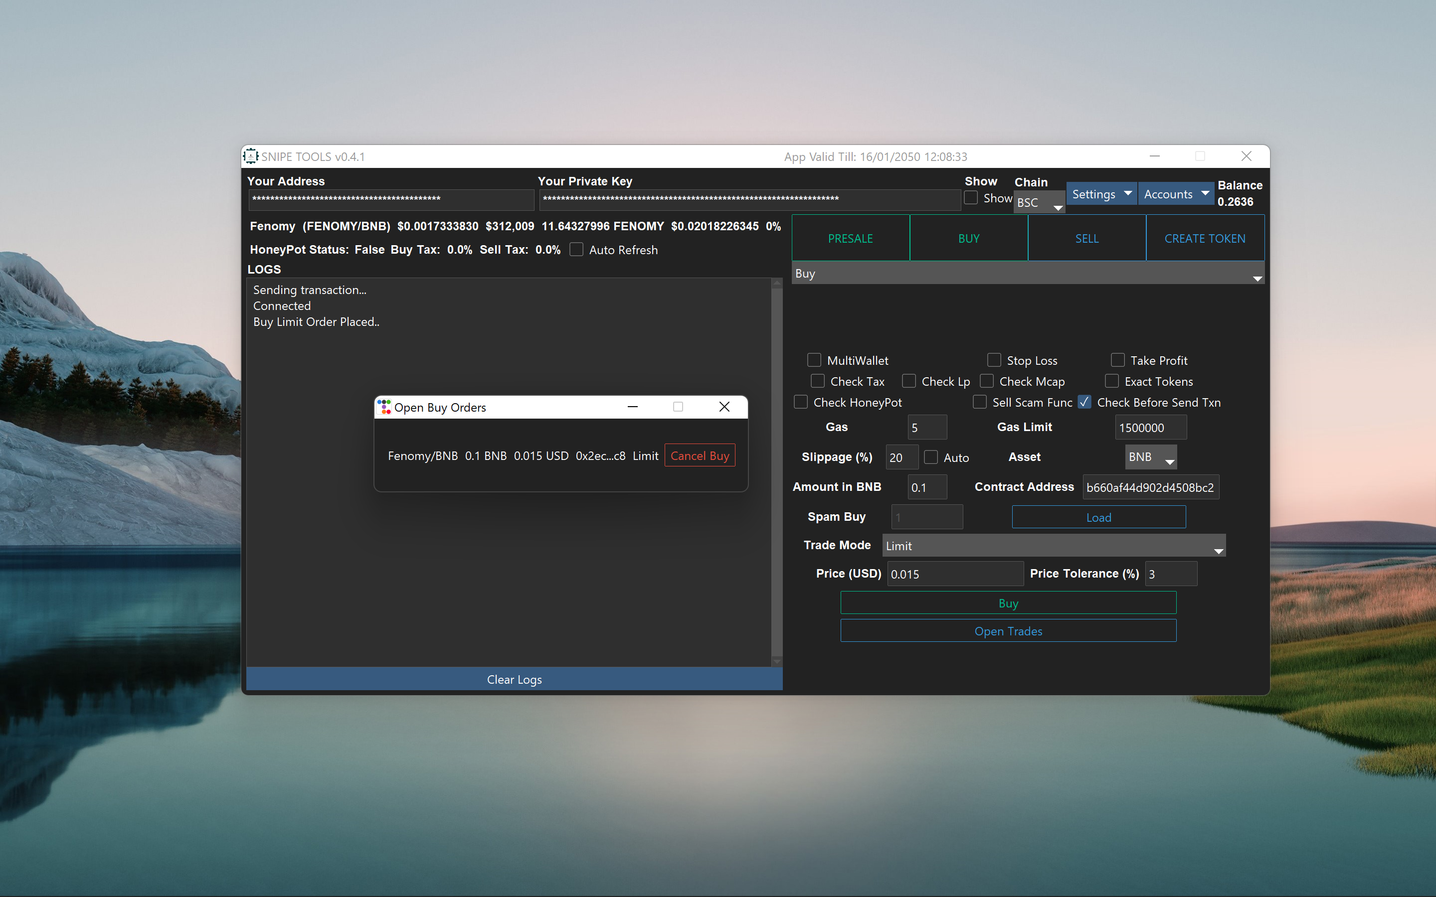Open the CREATE TOKEN tab
1436x897 pixels.
click(1205, 239)
